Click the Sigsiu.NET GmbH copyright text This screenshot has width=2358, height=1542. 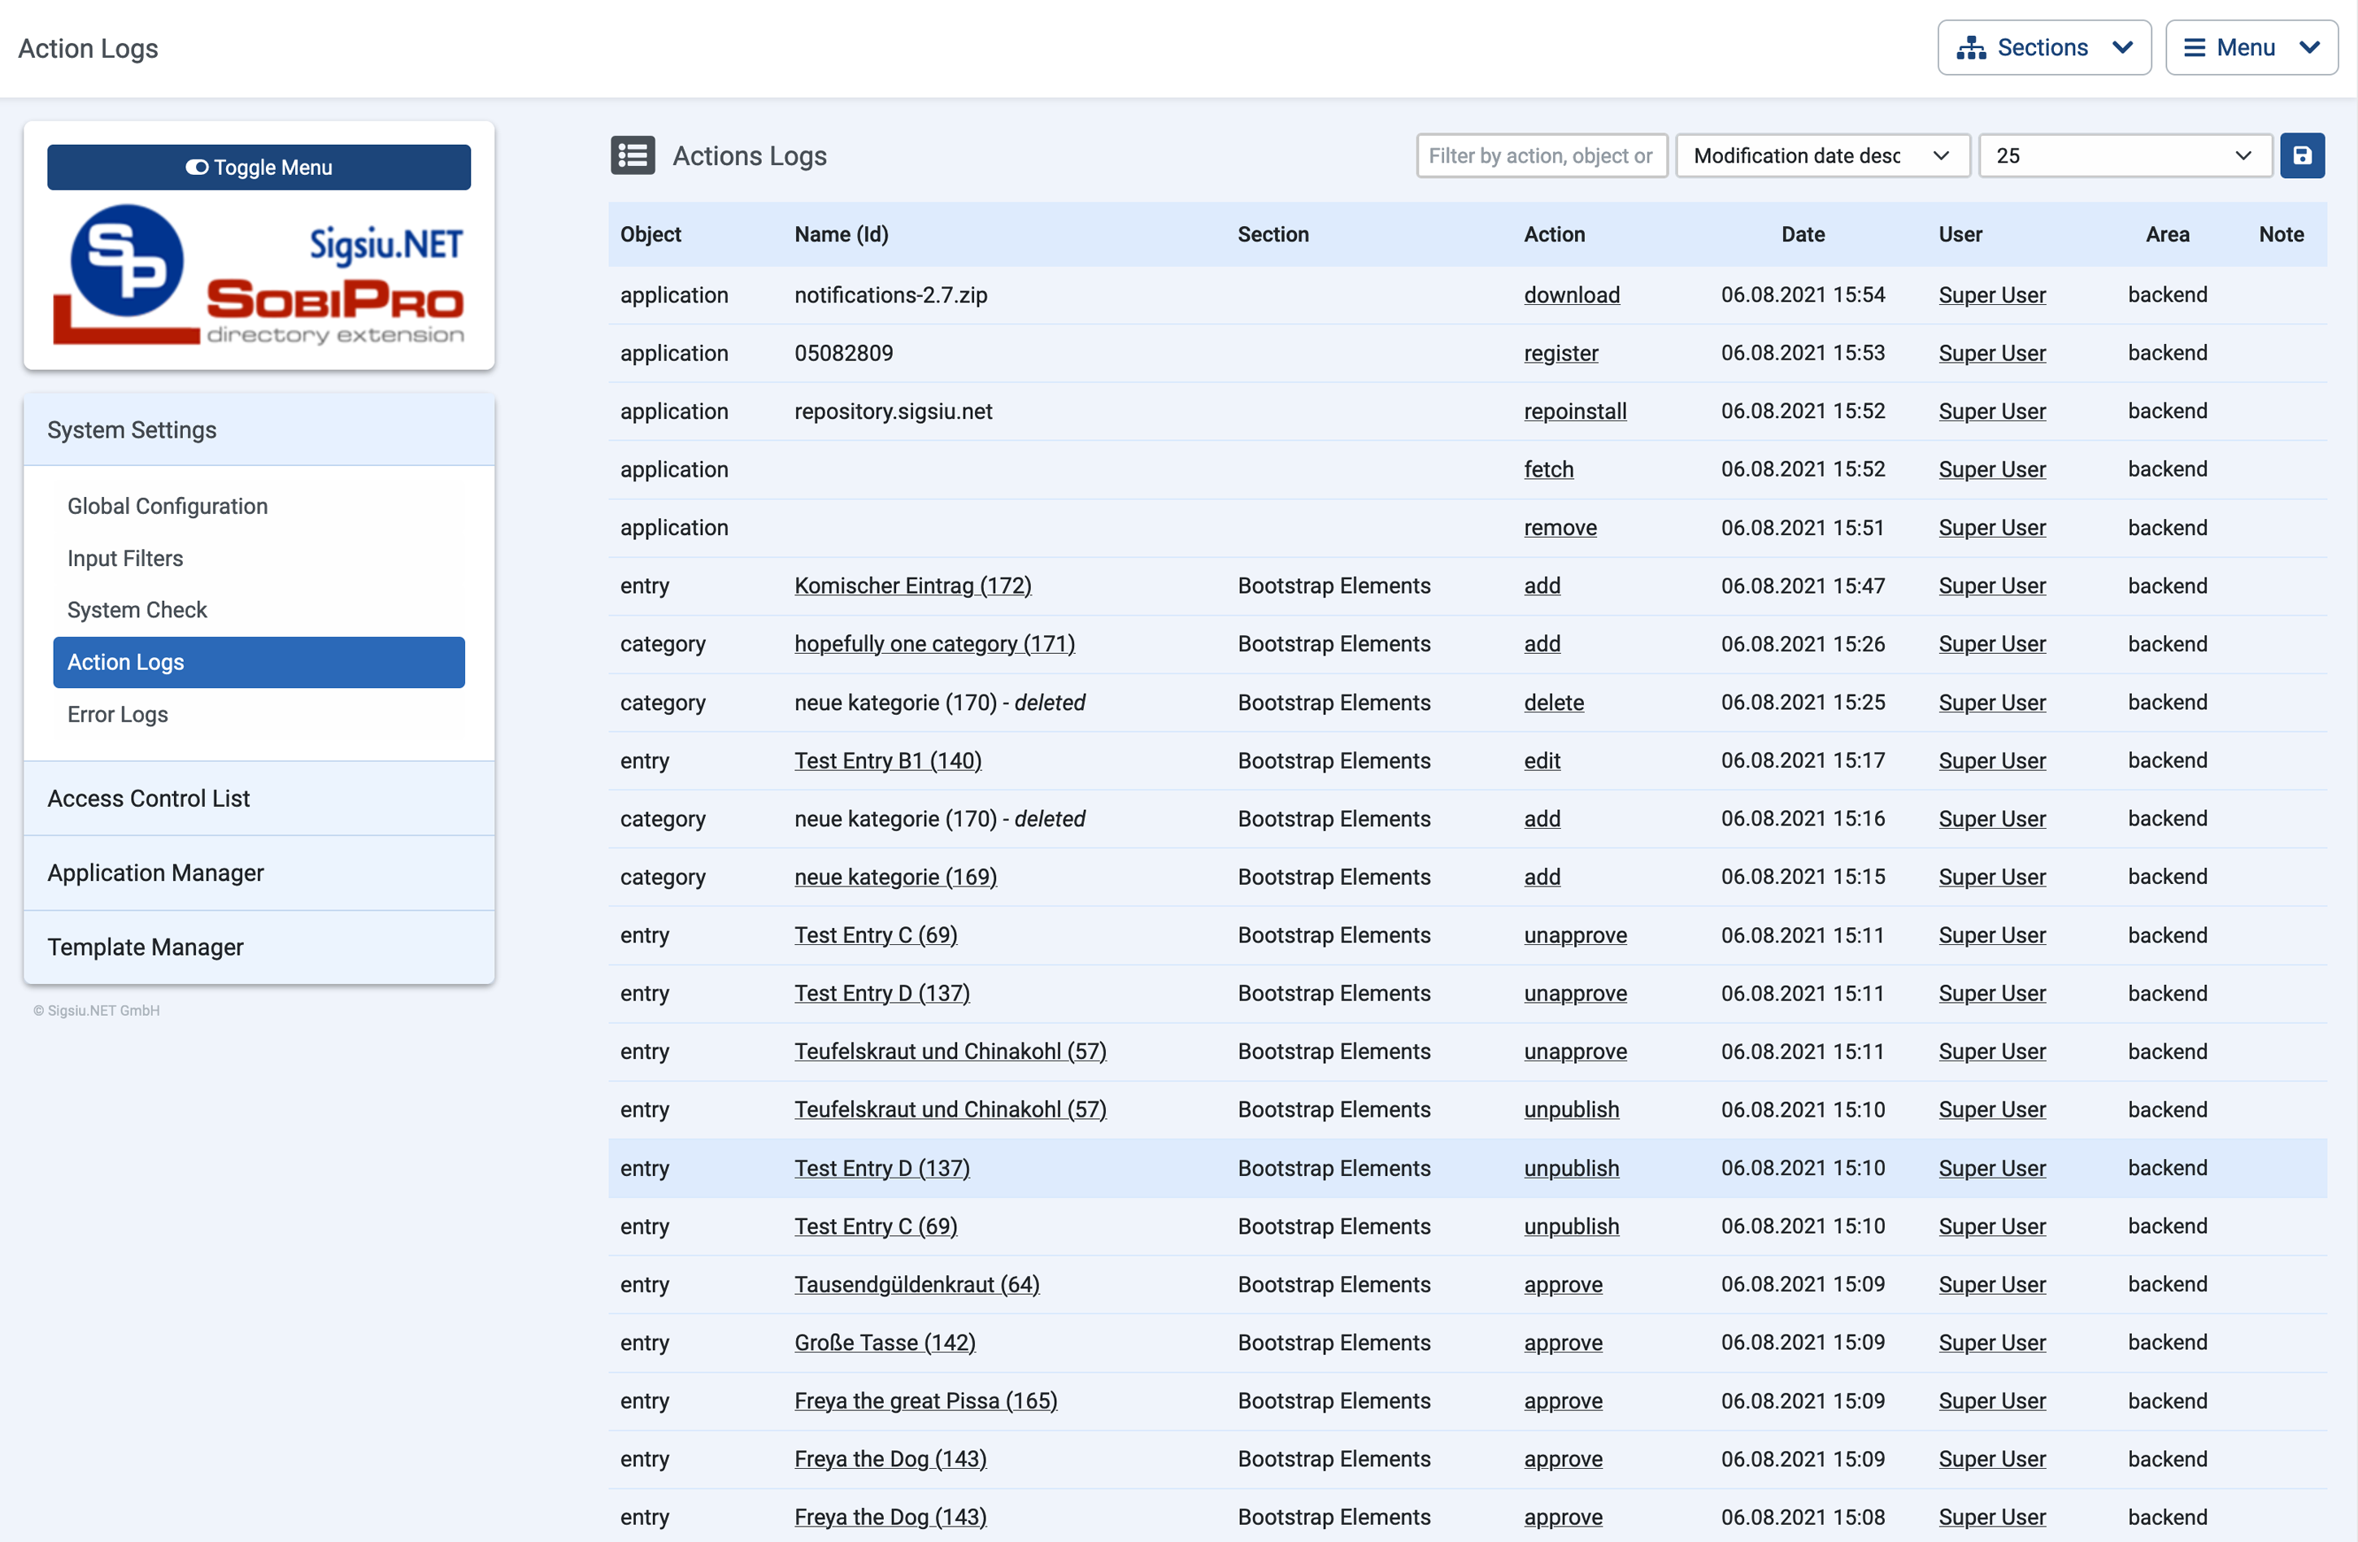tap(96, 1011)
